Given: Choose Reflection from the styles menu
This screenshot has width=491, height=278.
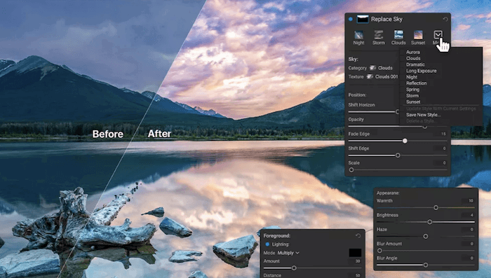Looking at the screenshot, I should [x=416, y=83].
